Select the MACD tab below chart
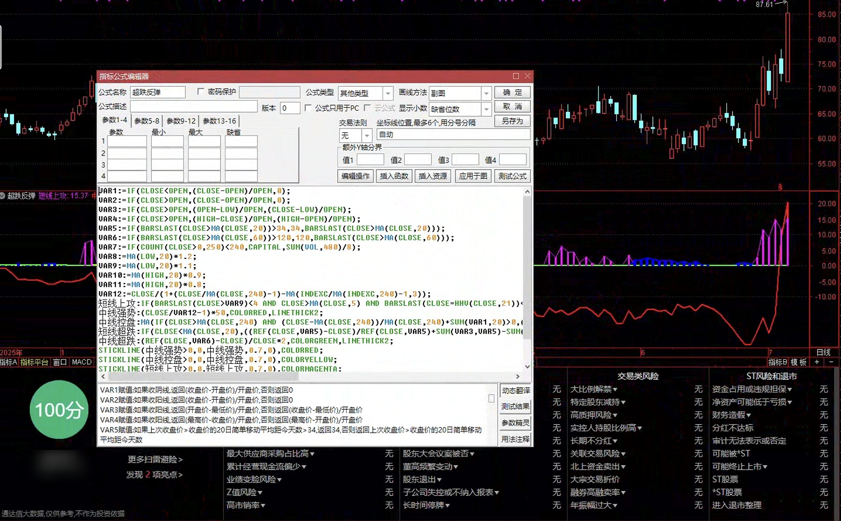Screen dimensions: 841x521 point(82,362)
